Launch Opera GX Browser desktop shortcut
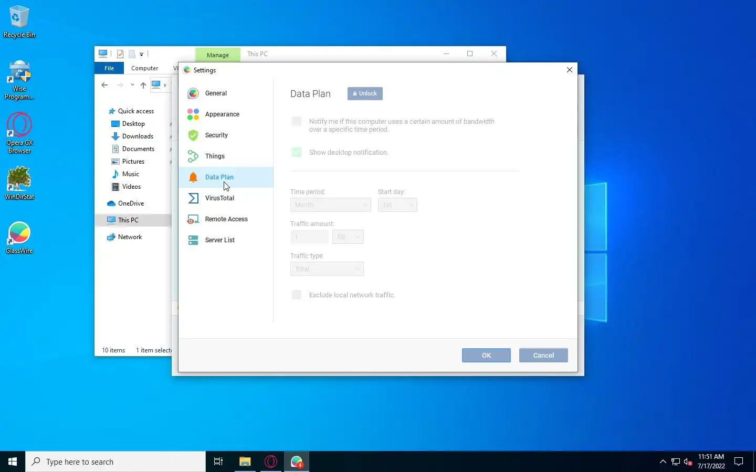756x472 pixels. [19, 133]
